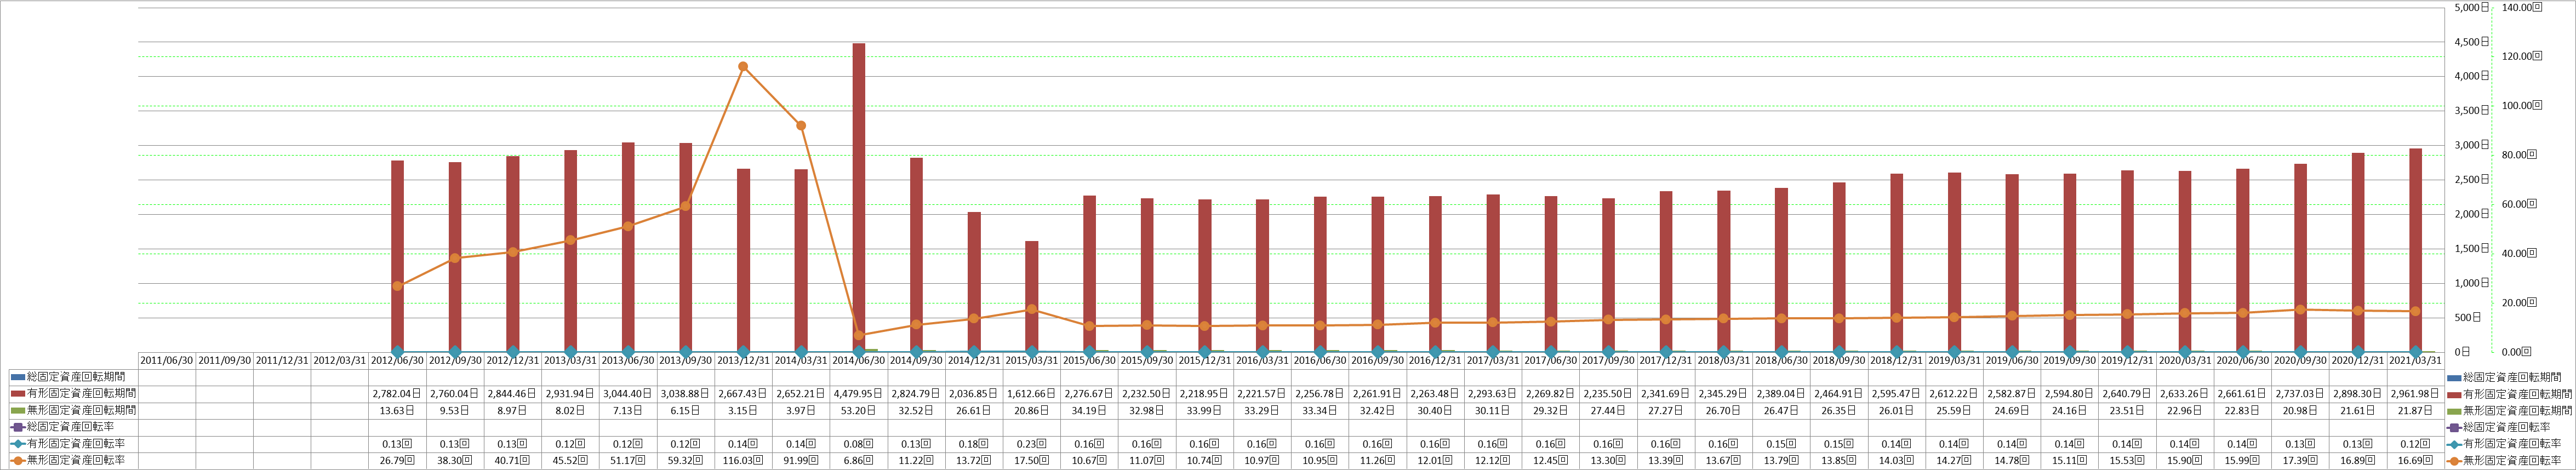The width and height of the screenshot is (2576, 470).
Task: Select the 2013/09/30 date header
Action: pos(686,360)
